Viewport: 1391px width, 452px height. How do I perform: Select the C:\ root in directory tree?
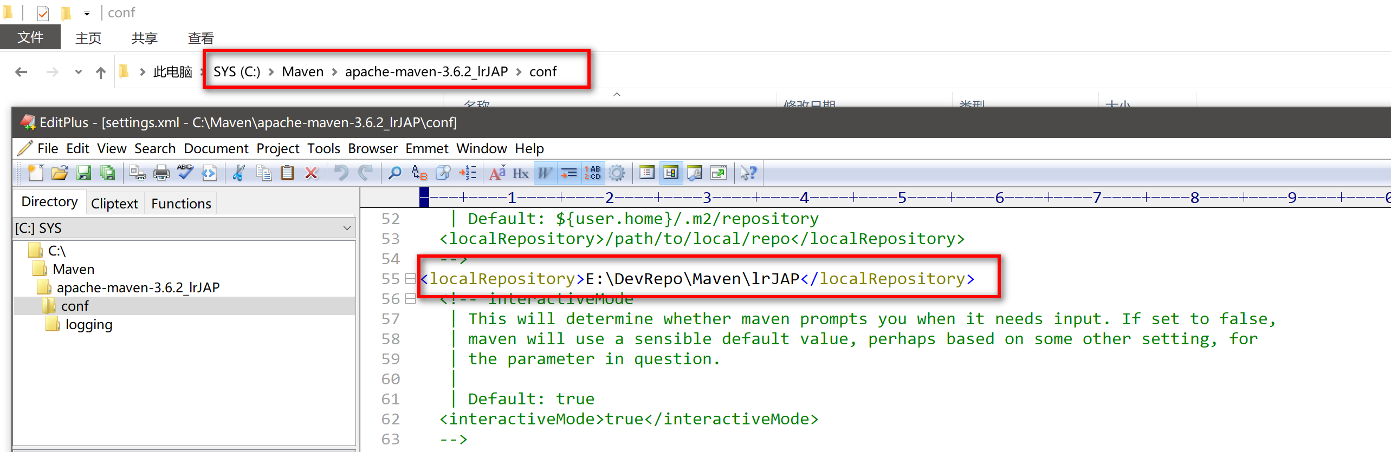point(57,251)
